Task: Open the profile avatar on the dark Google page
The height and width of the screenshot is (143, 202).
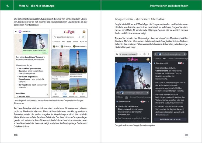Action: [148, 59]
